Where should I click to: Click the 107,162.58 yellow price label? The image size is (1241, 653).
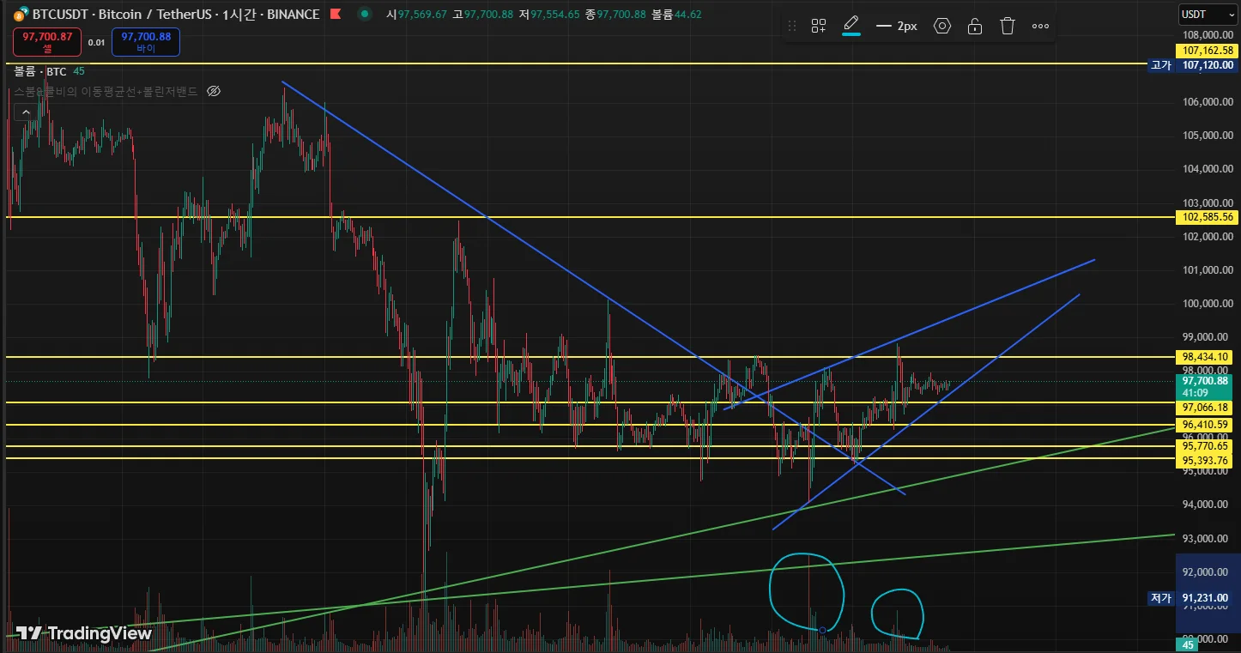click(1208, 51)
